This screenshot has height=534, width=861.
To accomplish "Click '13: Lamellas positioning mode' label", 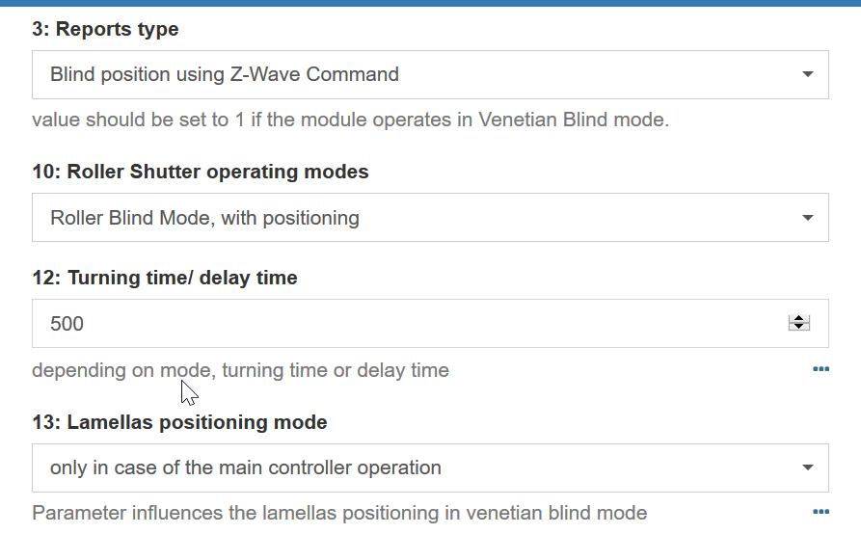I will coord(179,422).
